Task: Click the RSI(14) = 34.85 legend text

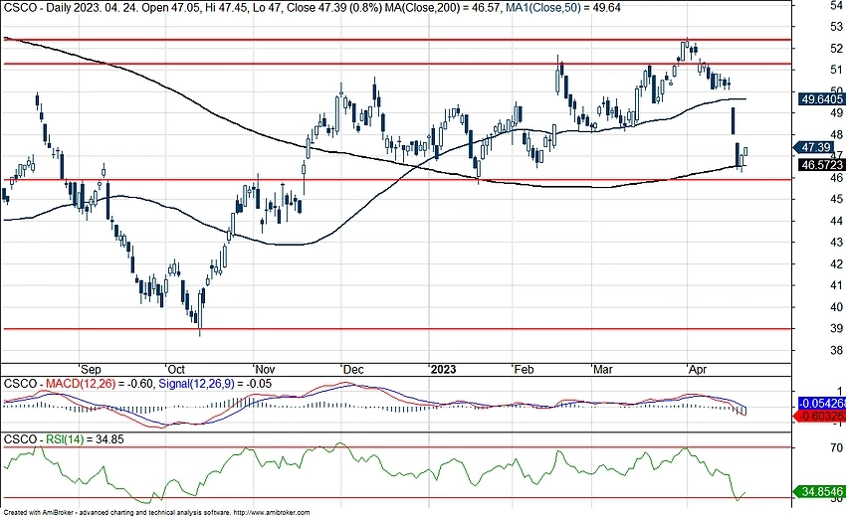Action: tap(85, 439)
